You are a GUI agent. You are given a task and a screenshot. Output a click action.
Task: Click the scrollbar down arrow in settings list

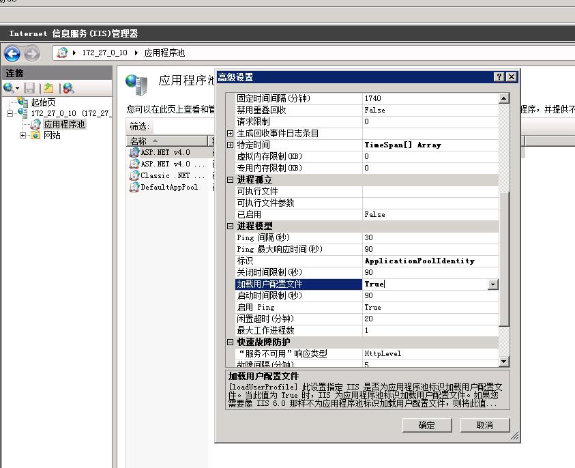coord(504,362)
